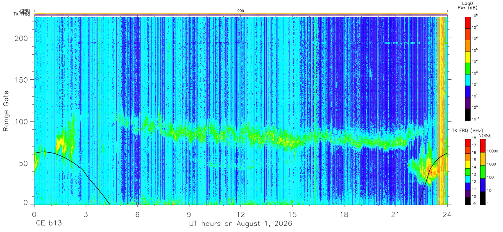
Task: Click the '10000' label on NOISE scale
Action: coord(492,151)
